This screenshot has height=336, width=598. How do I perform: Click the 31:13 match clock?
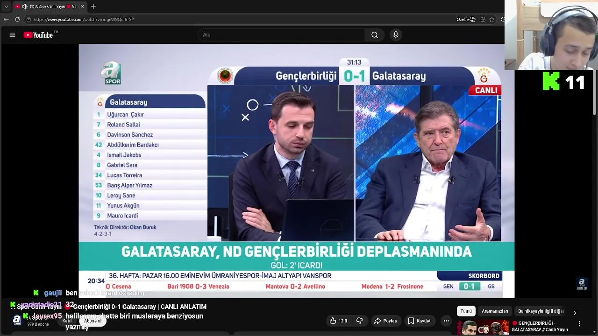click(354, 62)
